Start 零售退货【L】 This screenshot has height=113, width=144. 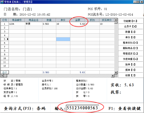(x=131, y=54)
